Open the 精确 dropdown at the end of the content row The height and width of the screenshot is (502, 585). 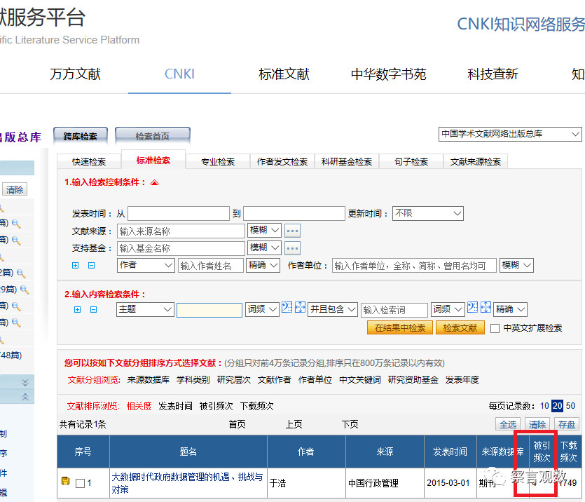[510, 310]
